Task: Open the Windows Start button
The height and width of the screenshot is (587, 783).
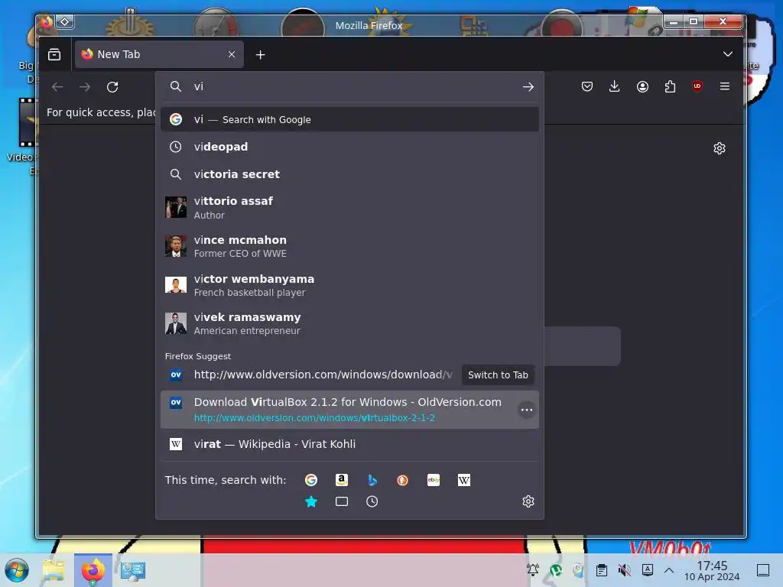Action: click(17, 570)
